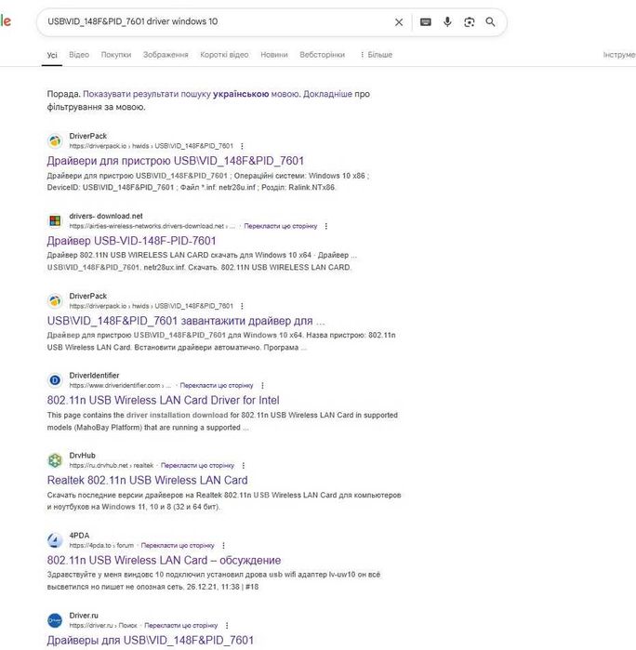Screen dimensions: 636x650
Task: Open three-dot menu on drivers-download.net result
Action: coord(326,226)
